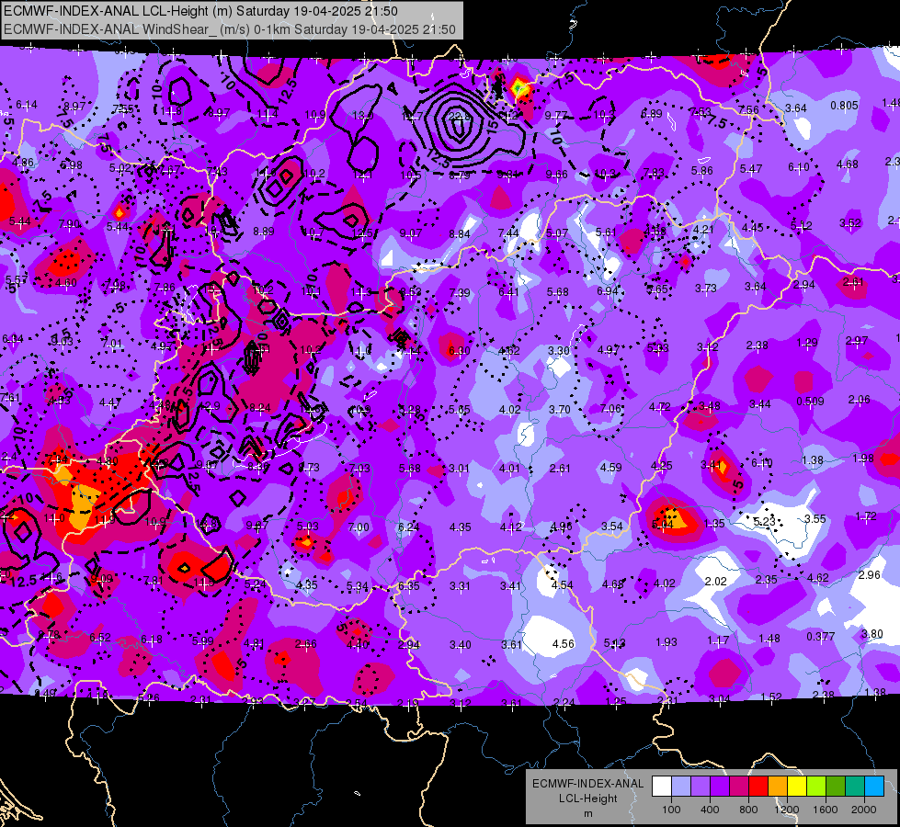Click the dark green legend swatch

[837, 787]
